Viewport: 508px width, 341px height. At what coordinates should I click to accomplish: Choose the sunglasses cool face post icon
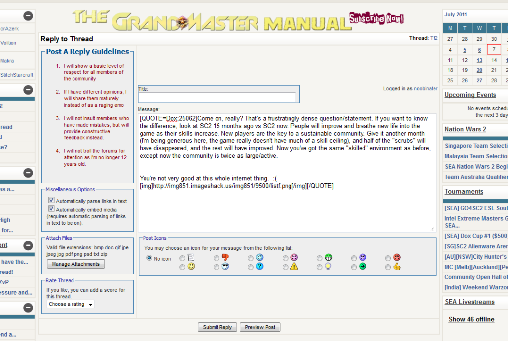[x=217, y=267]
